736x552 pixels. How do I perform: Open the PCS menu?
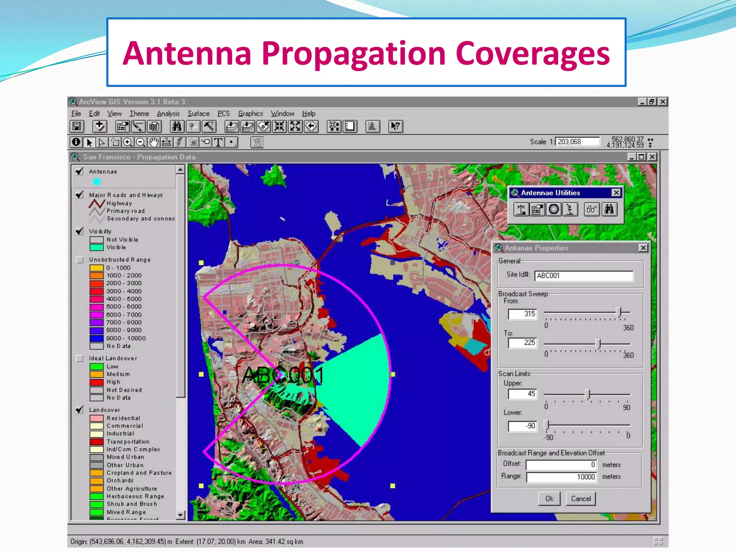pos(224,114)
